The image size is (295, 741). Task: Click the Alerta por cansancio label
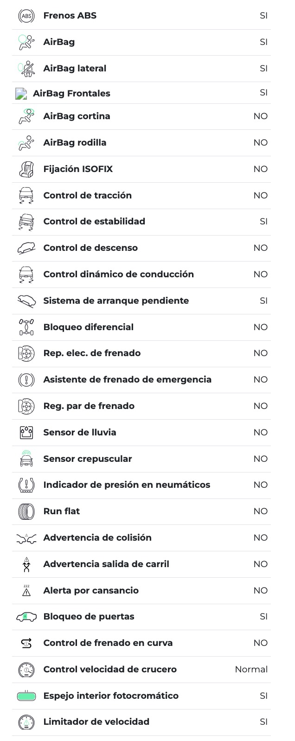(91, 591)
